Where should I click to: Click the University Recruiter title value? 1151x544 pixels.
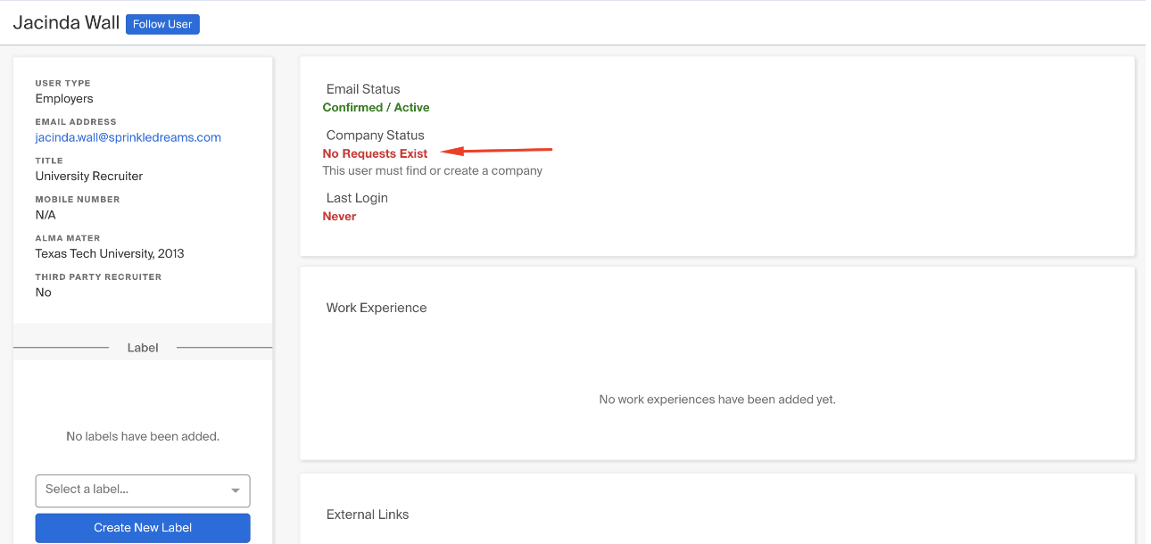(x=89, y=177)
